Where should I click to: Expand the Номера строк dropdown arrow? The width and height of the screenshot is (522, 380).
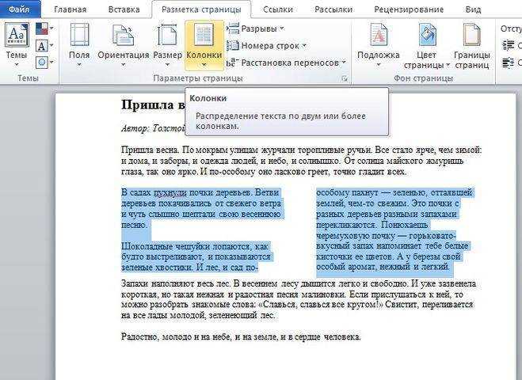point(304,46)
